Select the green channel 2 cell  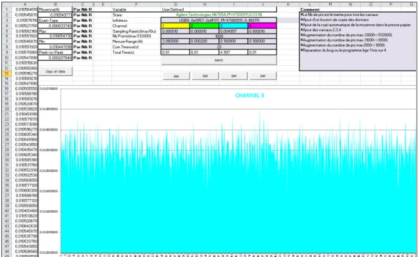pos(204,26)
